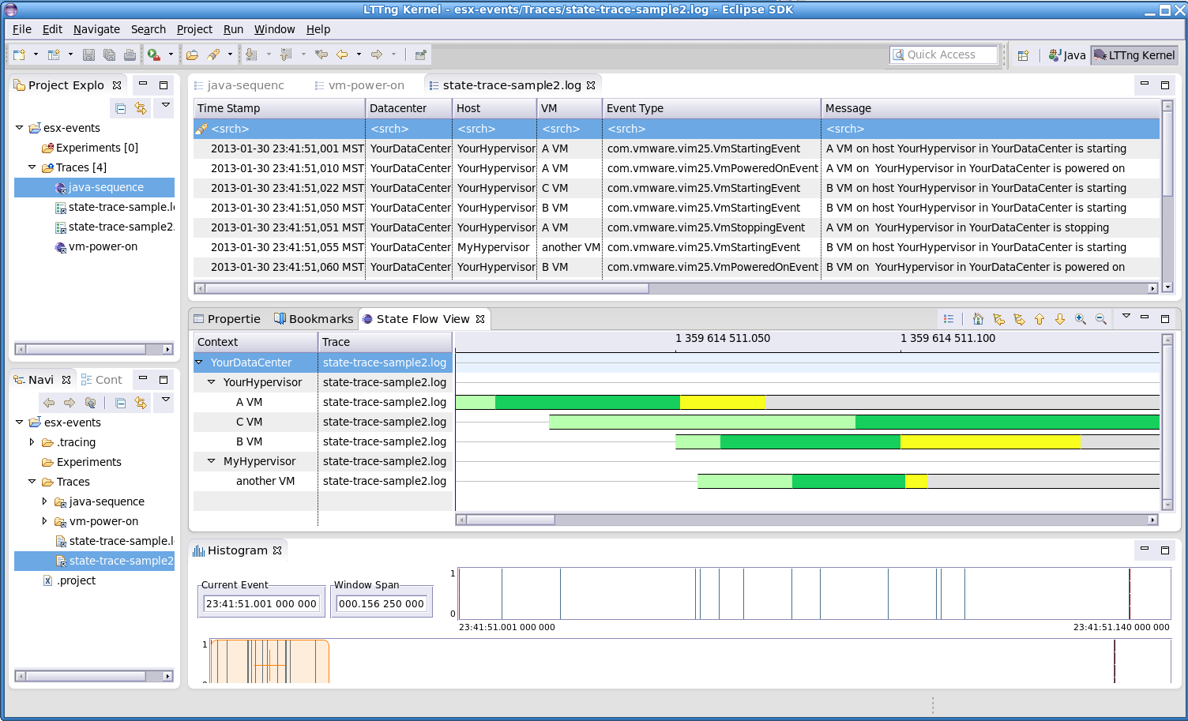The image size is (1188, 721).
Task: Collapse all in Project Explorer toolbar
Action: pos(120,108)
